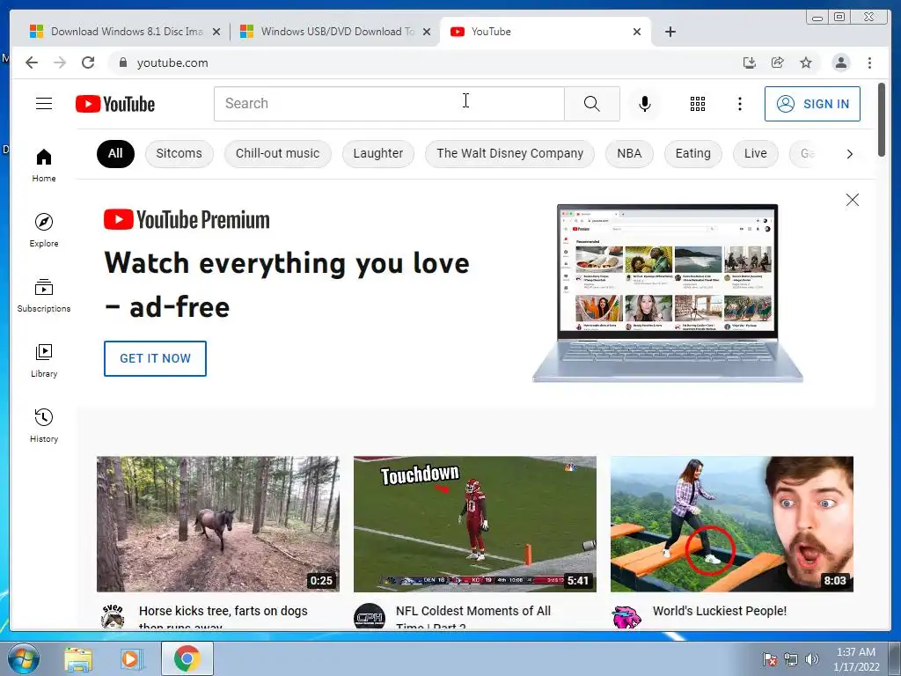Select the Live filter chip

756,153
